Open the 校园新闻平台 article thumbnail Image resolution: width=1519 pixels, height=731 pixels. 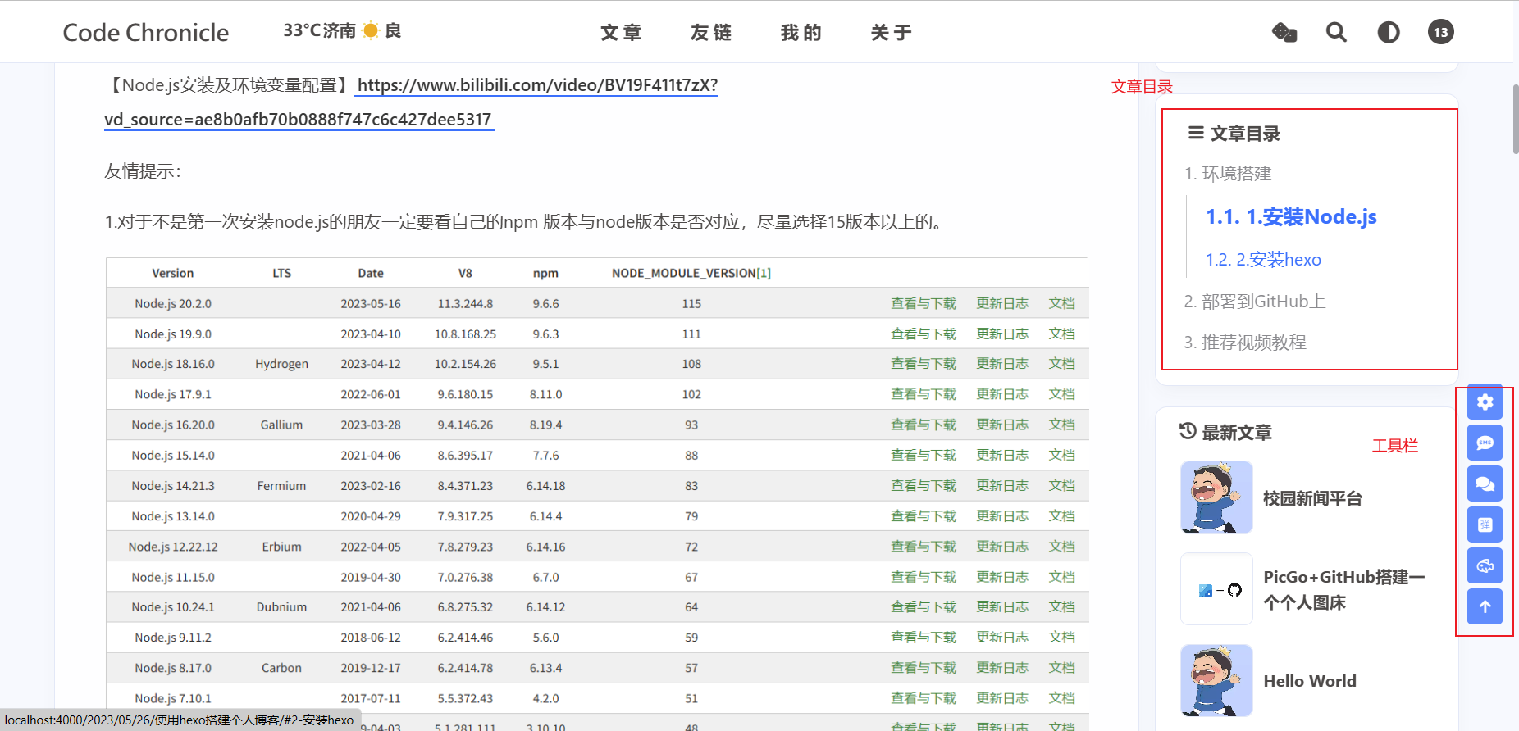1216,497
